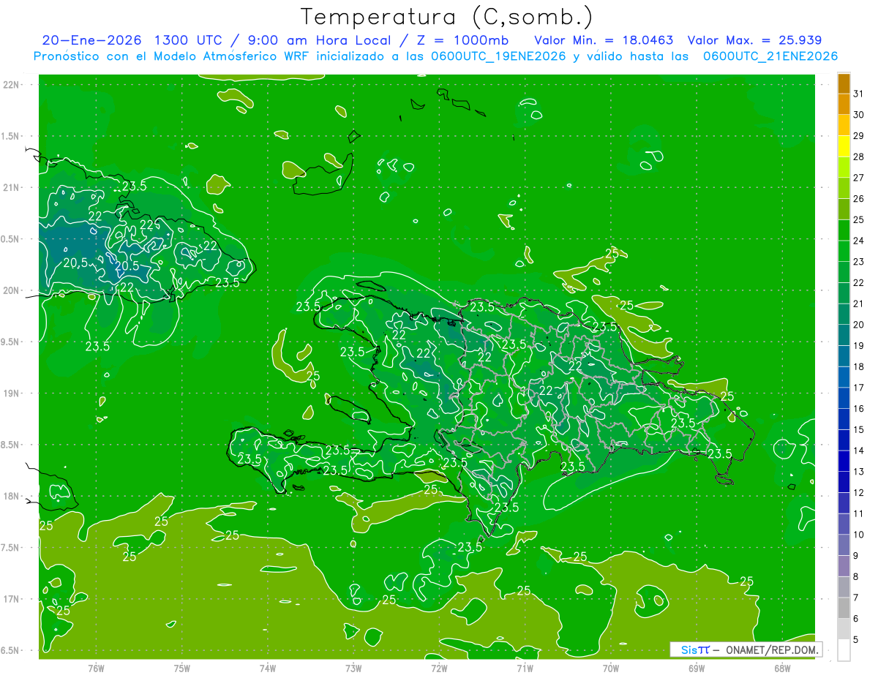Click the '22N' latitude axis label
Viewport: 878px width, 678px height.
12,85
